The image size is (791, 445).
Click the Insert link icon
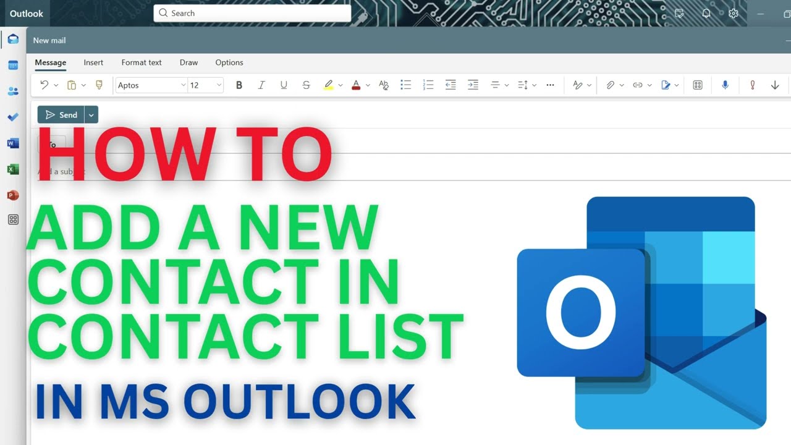(x=638, y=85)
